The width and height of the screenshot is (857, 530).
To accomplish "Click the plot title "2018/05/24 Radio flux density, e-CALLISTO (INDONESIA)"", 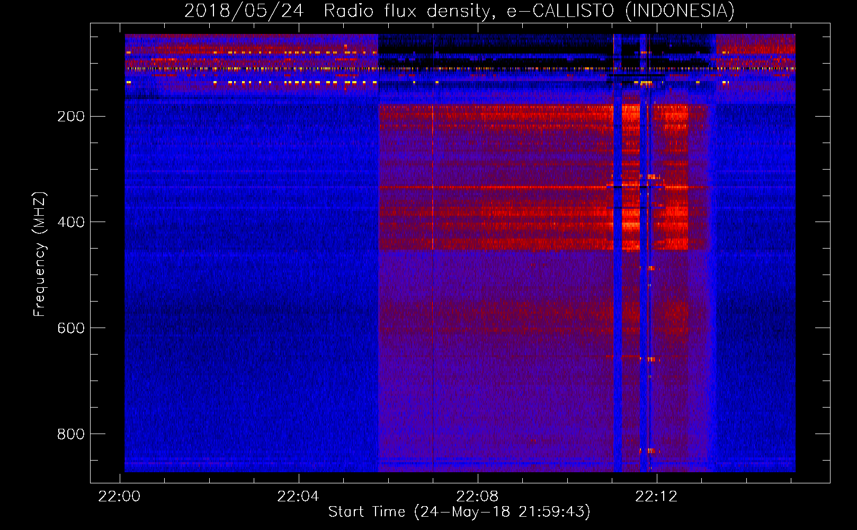I will (x=459, y=11).
